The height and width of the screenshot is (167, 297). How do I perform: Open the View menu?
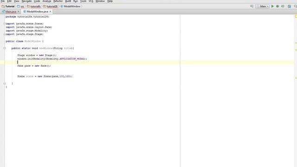(17, 1)
